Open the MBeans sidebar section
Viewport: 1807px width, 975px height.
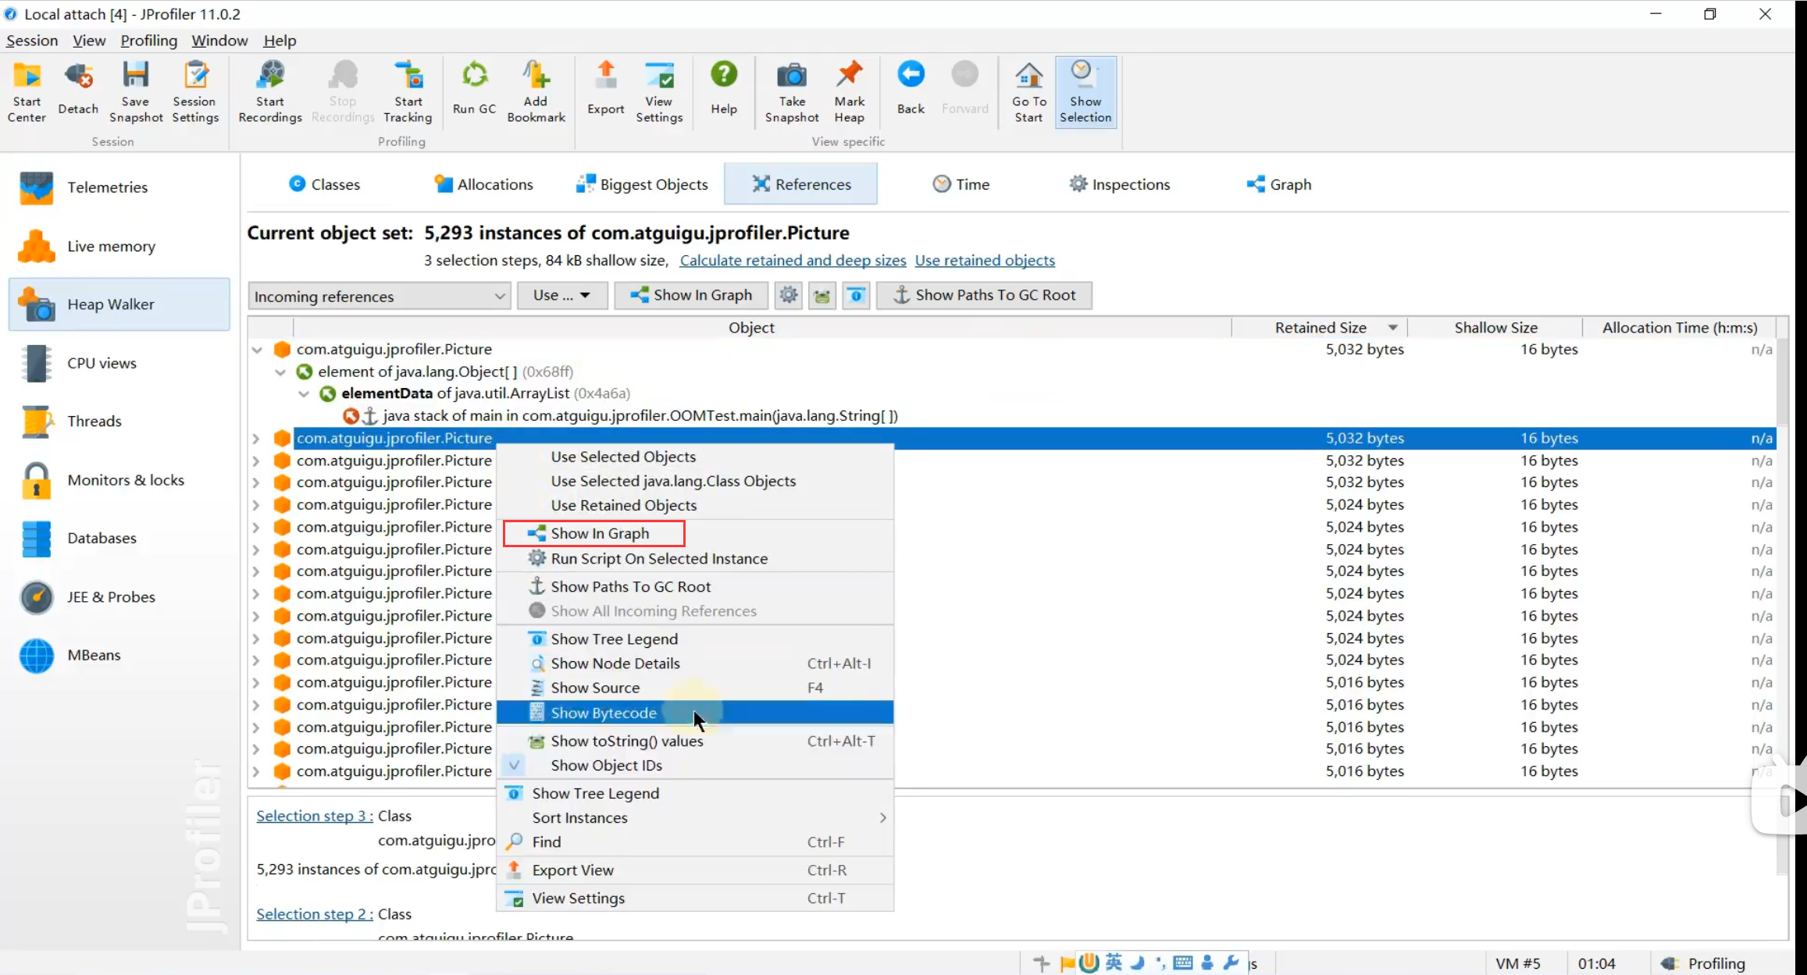point(119,656)
